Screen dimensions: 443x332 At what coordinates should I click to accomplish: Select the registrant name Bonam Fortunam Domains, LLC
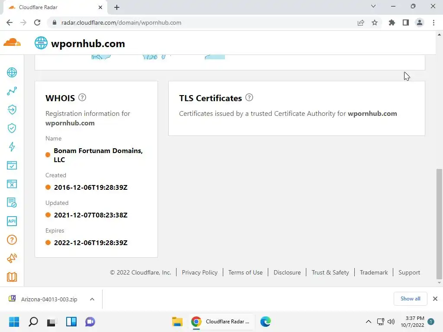98,155
